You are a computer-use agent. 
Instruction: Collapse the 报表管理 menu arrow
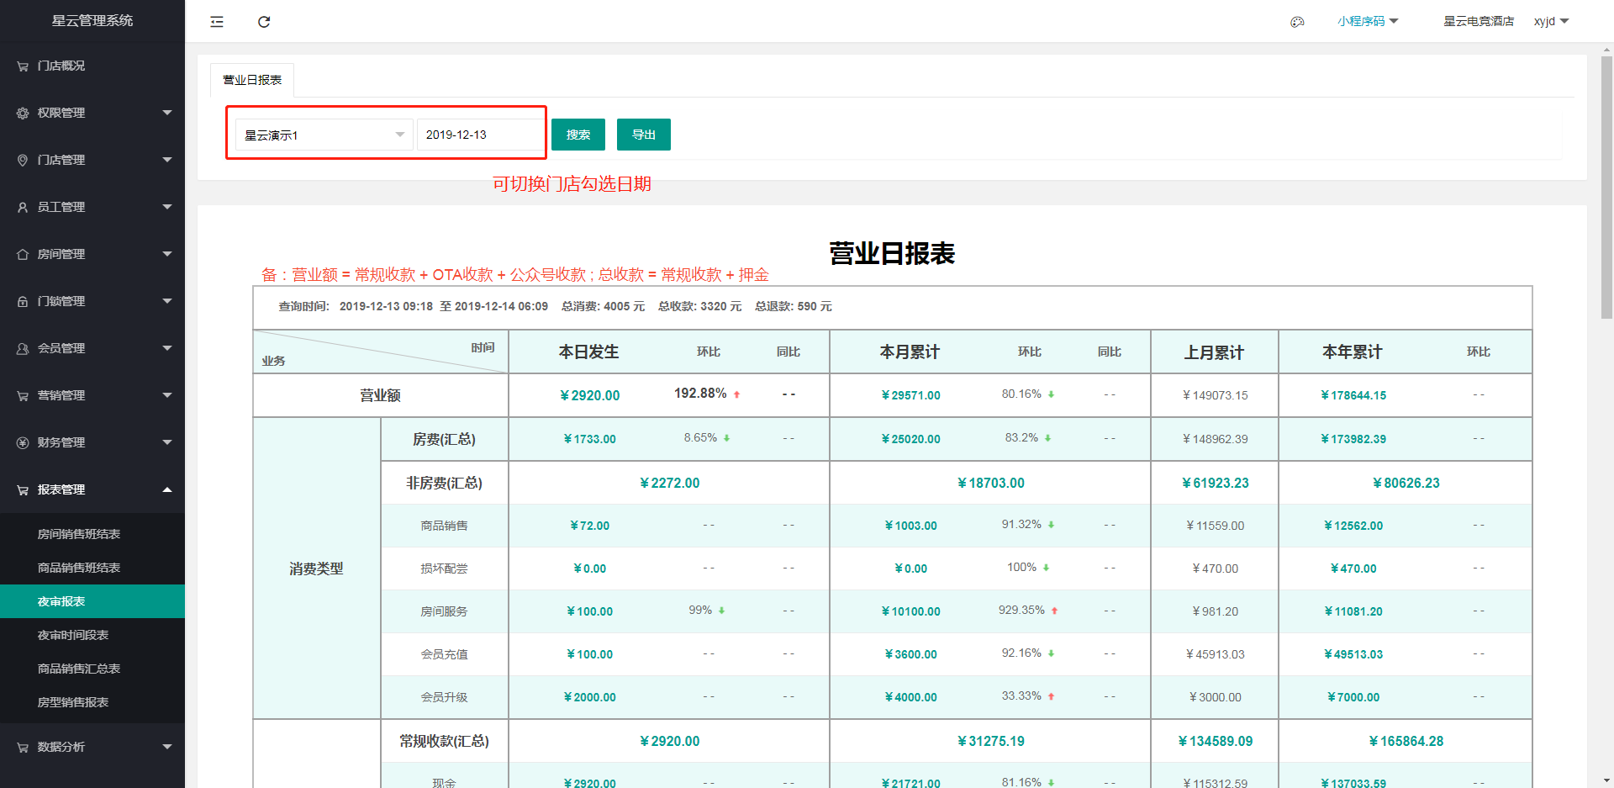[167, 489]
